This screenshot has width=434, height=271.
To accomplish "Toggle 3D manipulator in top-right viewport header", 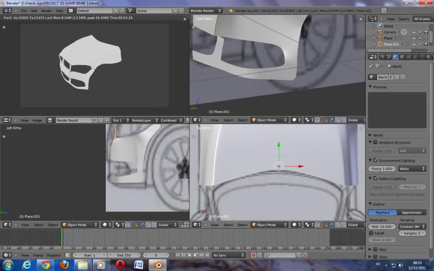I will (325, 120).
